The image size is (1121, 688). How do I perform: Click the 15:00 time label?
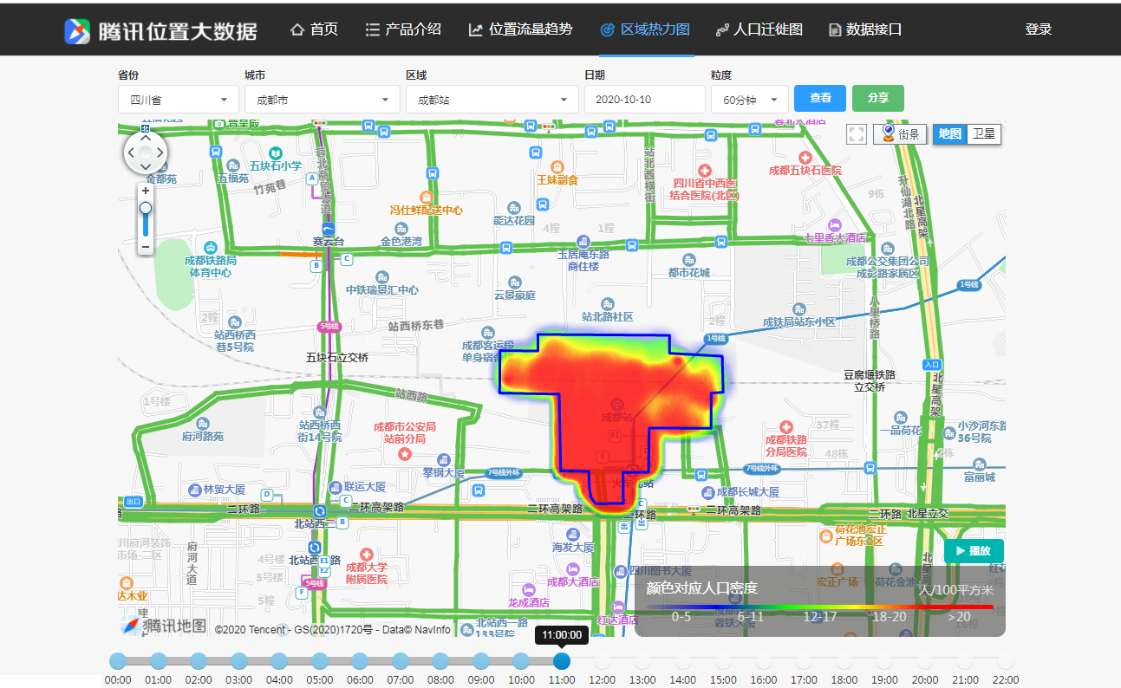723,680
